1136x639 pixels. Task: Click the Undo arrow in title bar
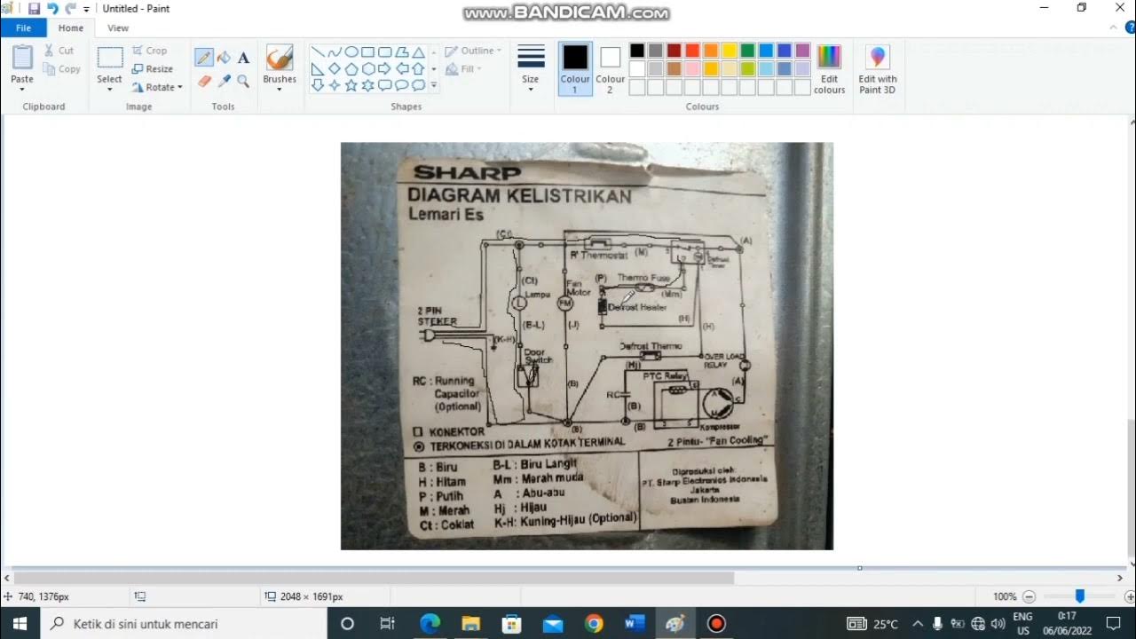tap(52, 9)
